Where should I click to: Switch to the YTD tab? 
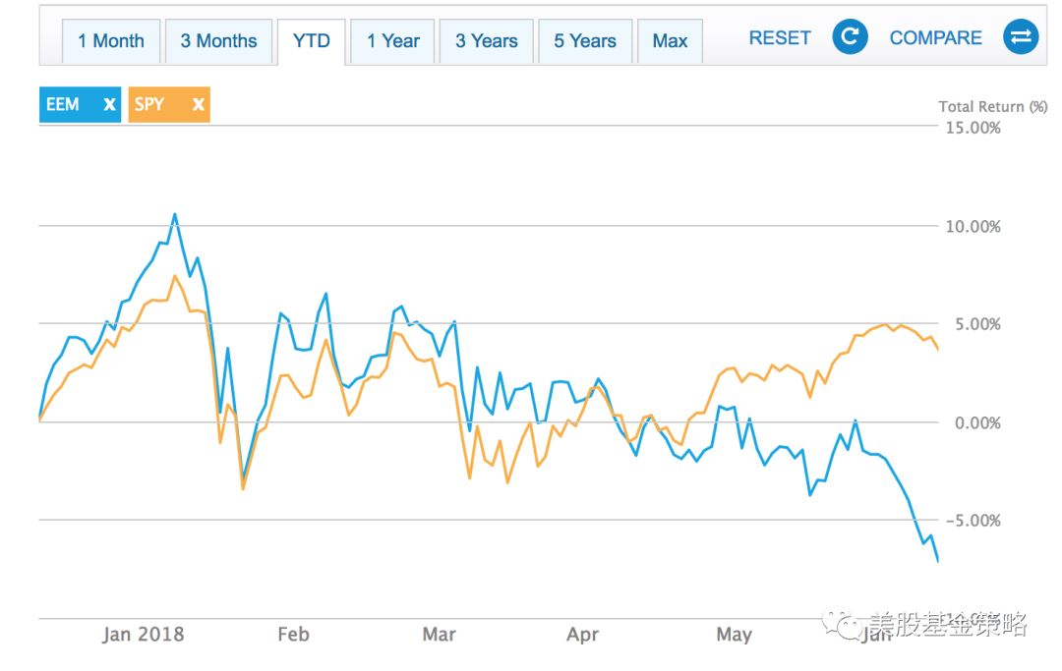click(x=312, y=41)
